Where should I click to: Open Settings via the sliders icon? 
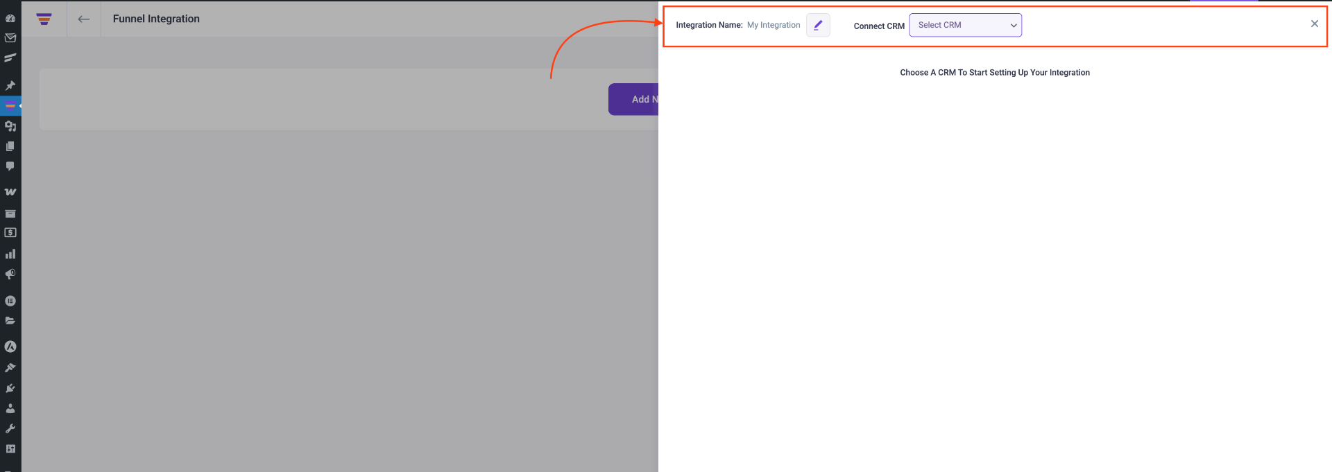coord(10,448)
